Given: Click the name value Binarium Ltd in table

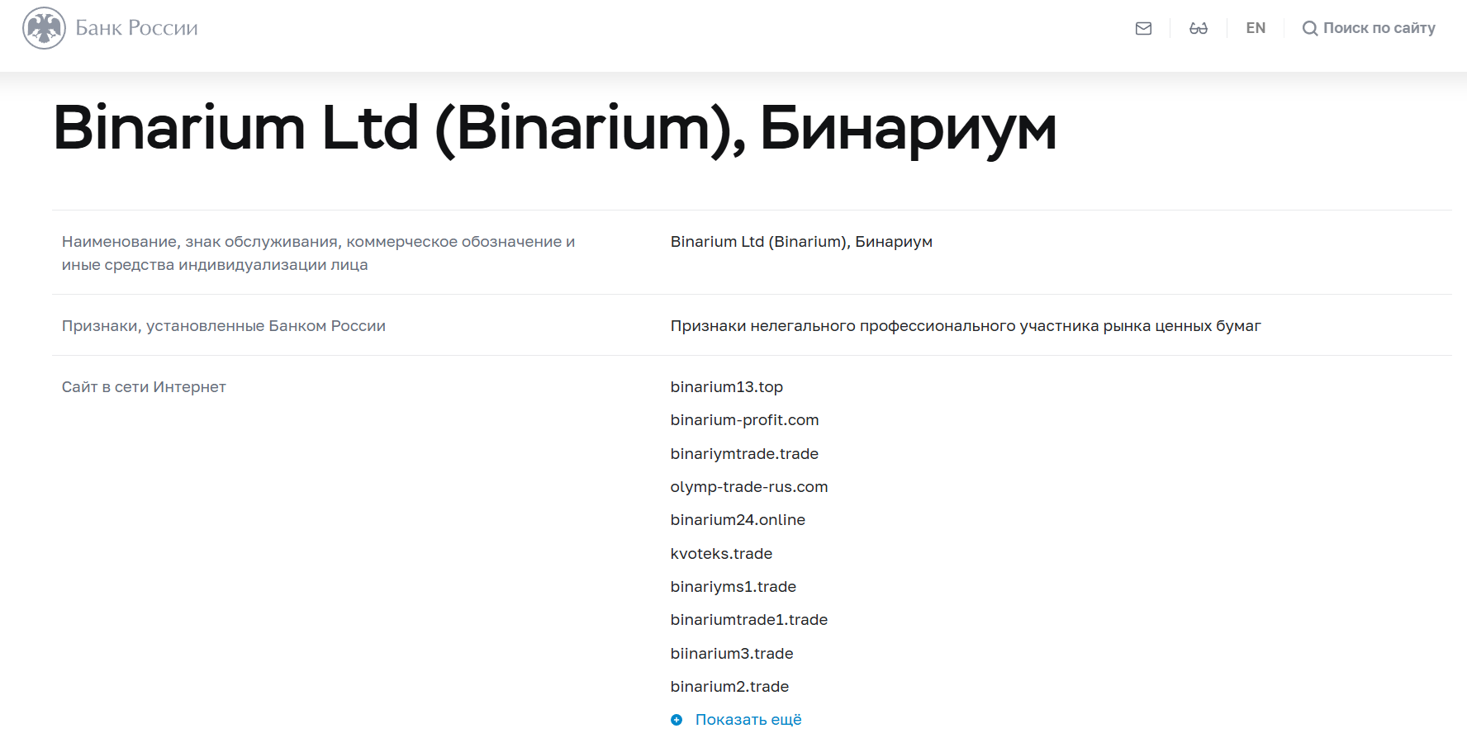Looking at the screenshot, I should (801, 242).
